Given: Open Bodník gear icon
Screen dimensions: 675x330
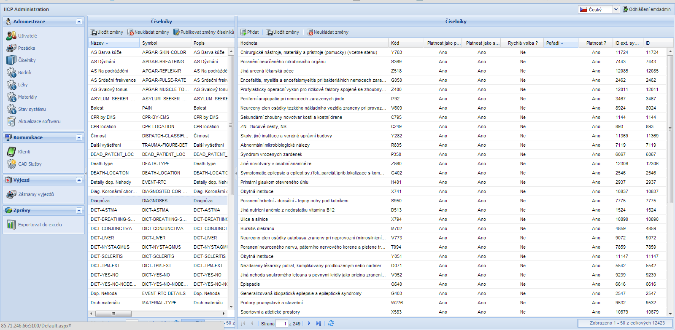Looking at the screenshot, I should (x=11, y=72).
